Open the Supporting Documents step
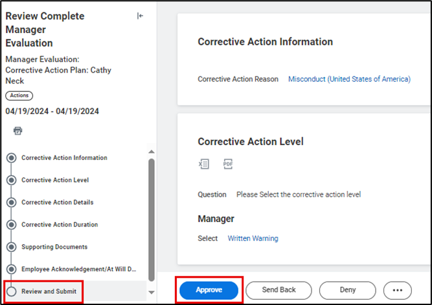Screen dimensions: 432x305 [54, 247]
